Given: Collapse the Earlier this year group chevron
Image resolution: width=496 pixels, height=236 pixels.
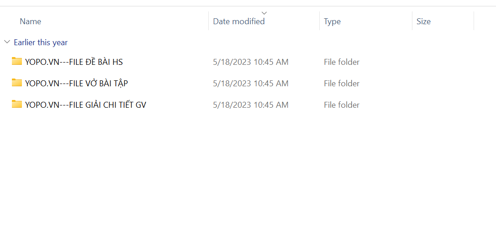Looking at the screenshot, I should 7,42.
